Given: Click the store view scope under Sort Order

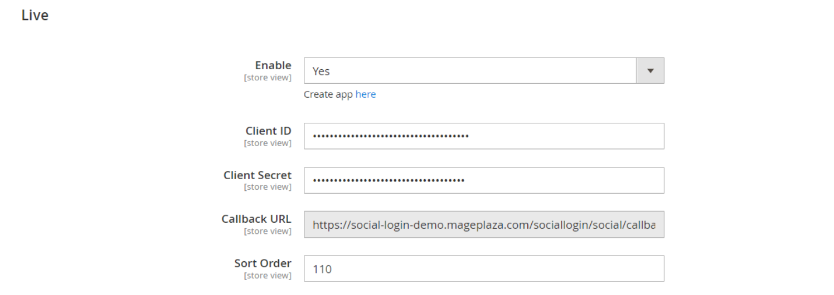Looking at the screenshot, I should [x=267, y=275].
